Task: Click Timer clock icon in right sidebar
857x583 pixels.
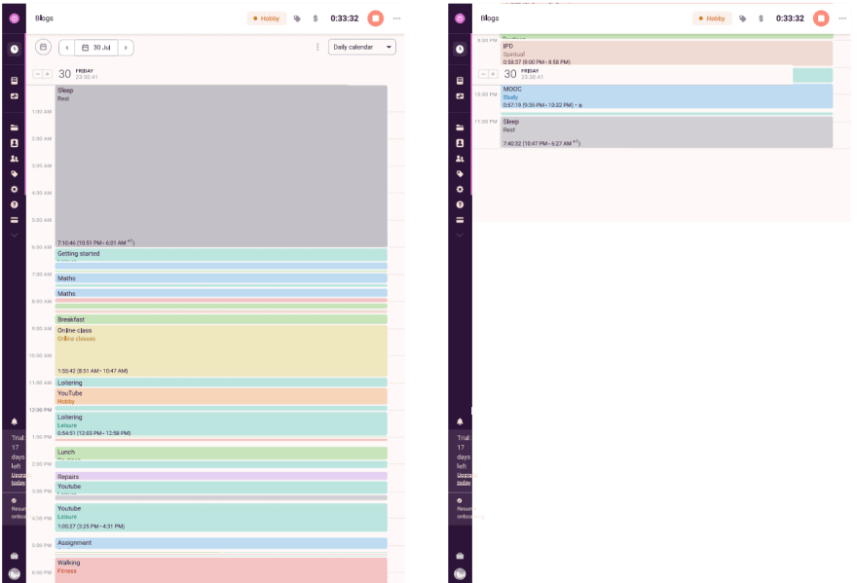Action: click(x=460, y=49)
